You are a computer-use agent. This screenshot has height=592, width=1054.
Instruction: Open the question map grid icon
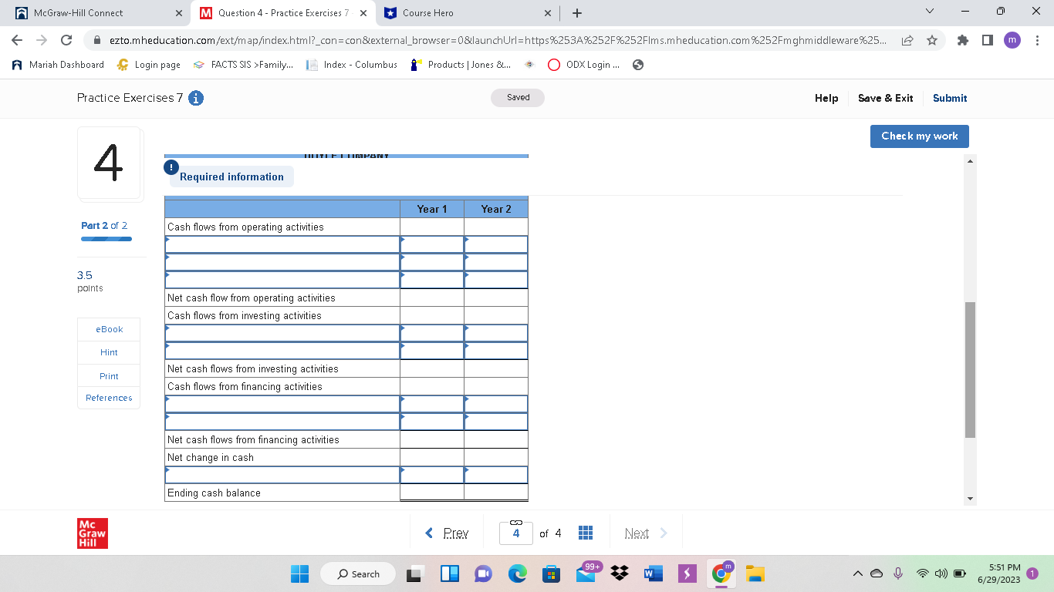(586, 532)
